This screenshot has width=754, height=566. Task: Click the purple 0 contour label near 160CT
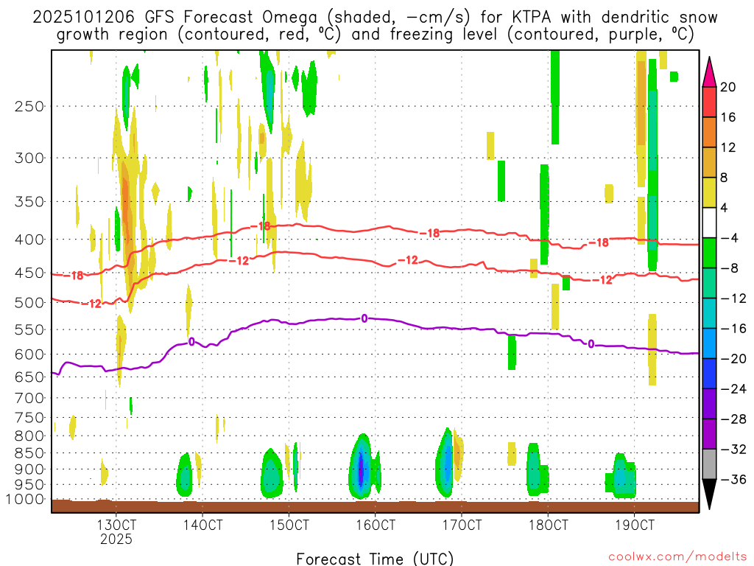(x=364, y=318)
